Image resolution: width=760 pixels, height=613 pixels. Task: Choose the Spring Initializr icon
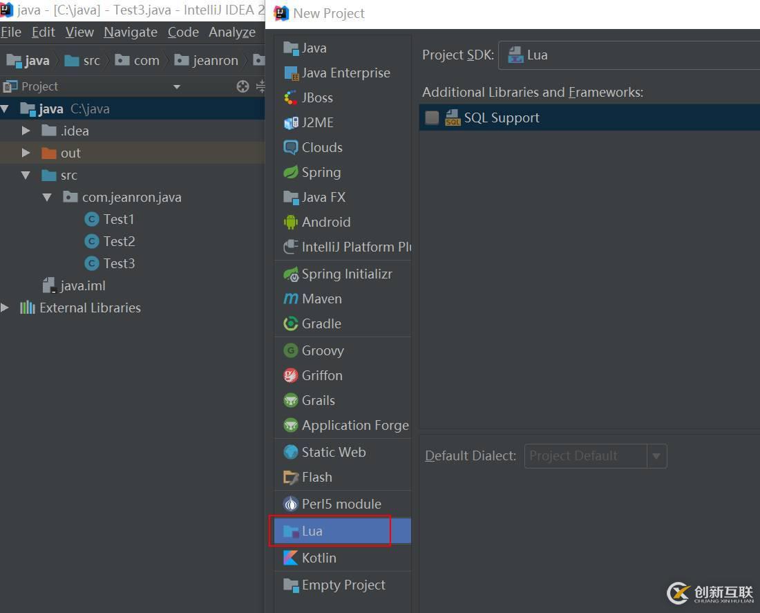click(x=291, y=274)
